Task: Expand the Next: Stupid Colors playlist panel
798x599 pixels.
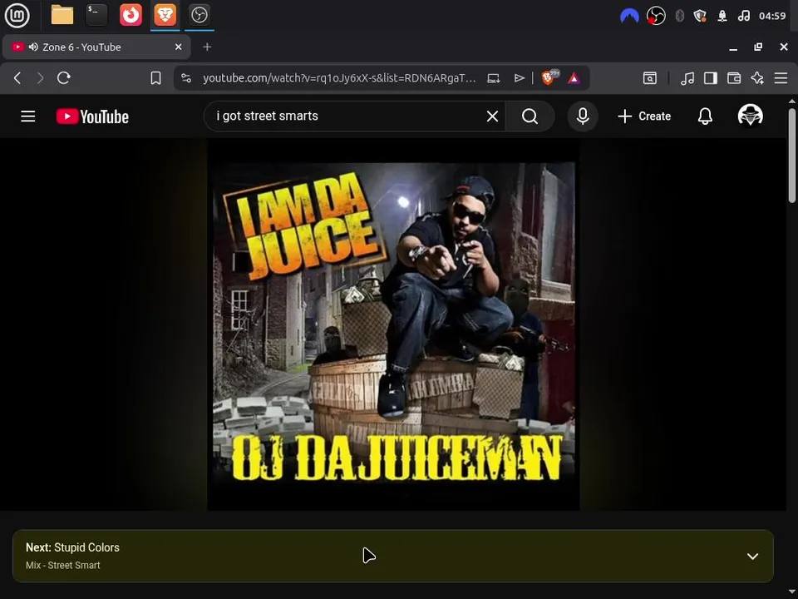Action: click(752, 557)
